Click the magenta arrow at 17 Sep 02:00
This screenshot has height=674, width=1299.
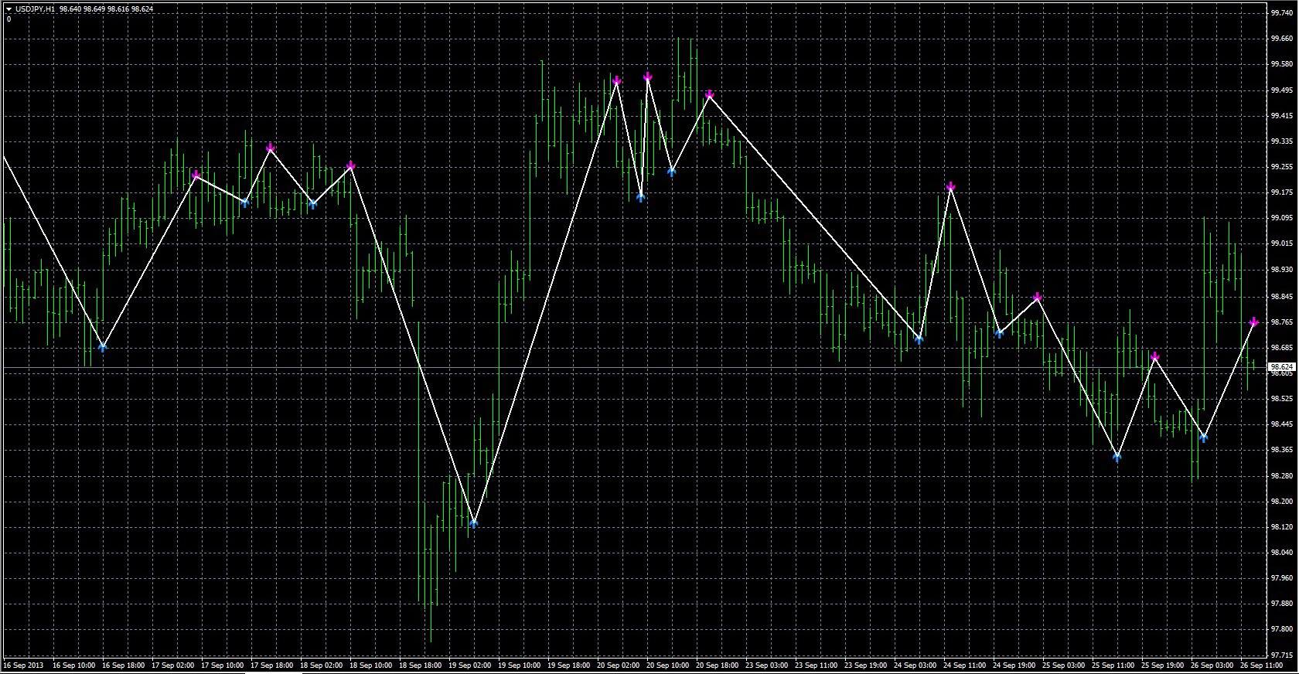(x=196, y=175)
